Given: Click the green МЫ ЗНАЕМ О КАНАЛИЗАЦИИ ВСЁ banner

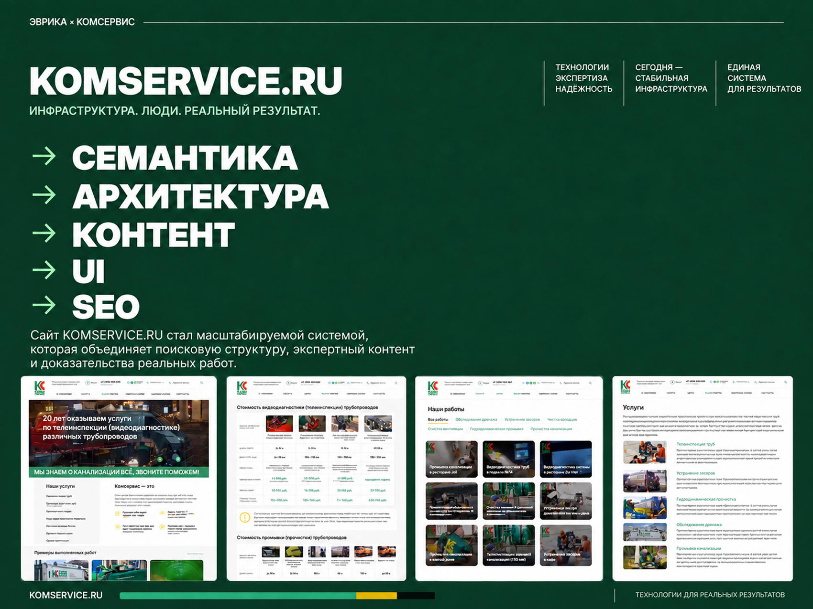Looking at the screenshot, I should pyautogui.click(x=119, y=472).
